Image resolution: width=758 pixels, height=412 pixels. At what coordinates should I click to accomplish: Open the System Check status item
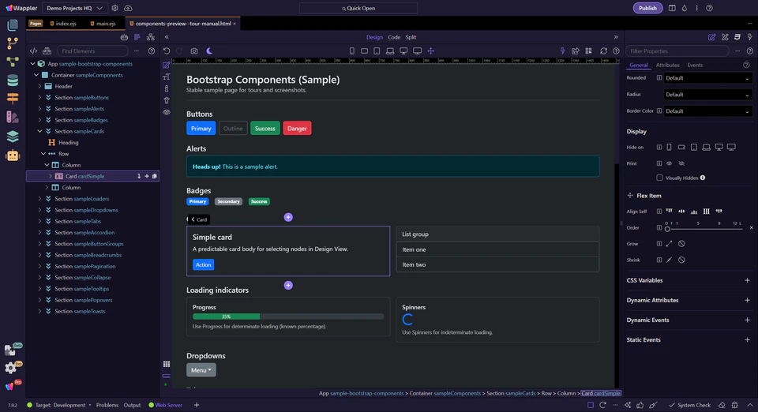coord(689,405)
